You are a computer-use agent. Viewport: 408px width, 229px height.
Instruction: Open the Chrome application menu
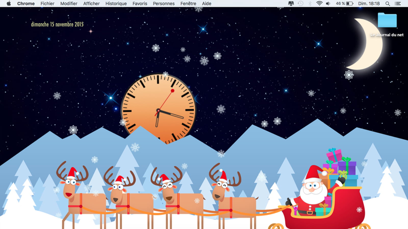tap(26, 4)
